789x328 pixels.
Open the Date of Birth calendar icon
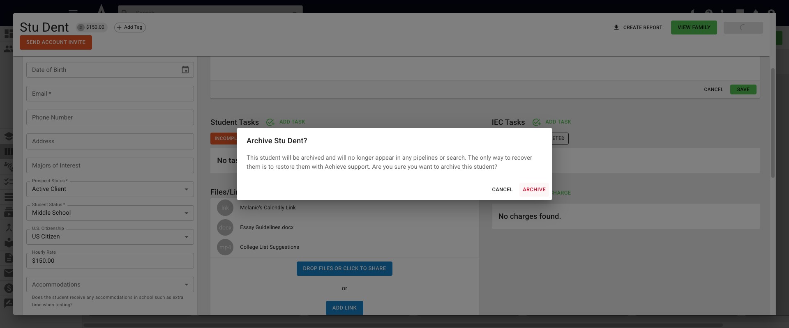tap(185, 70)
